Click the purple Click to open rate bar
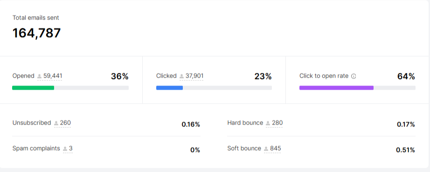Viewport: 430px width, 172px height. (336, 88)
